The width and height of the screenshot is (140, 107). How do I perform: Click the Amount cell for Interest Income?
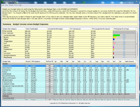coord(28,82)
